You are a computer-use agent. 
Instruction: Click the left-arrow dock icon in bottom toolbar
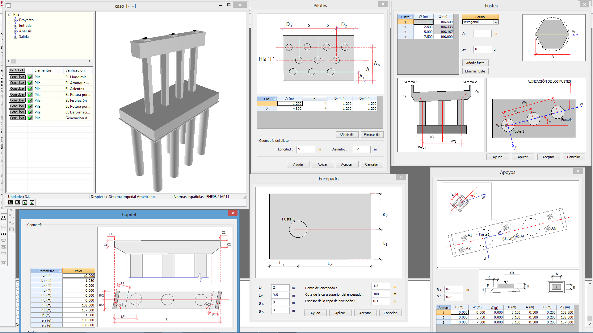point(18,202)
